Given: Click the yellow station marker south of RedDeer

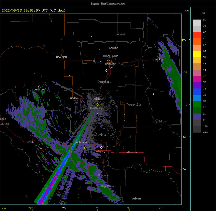Looking at the screenshot, I should (106, 70).
